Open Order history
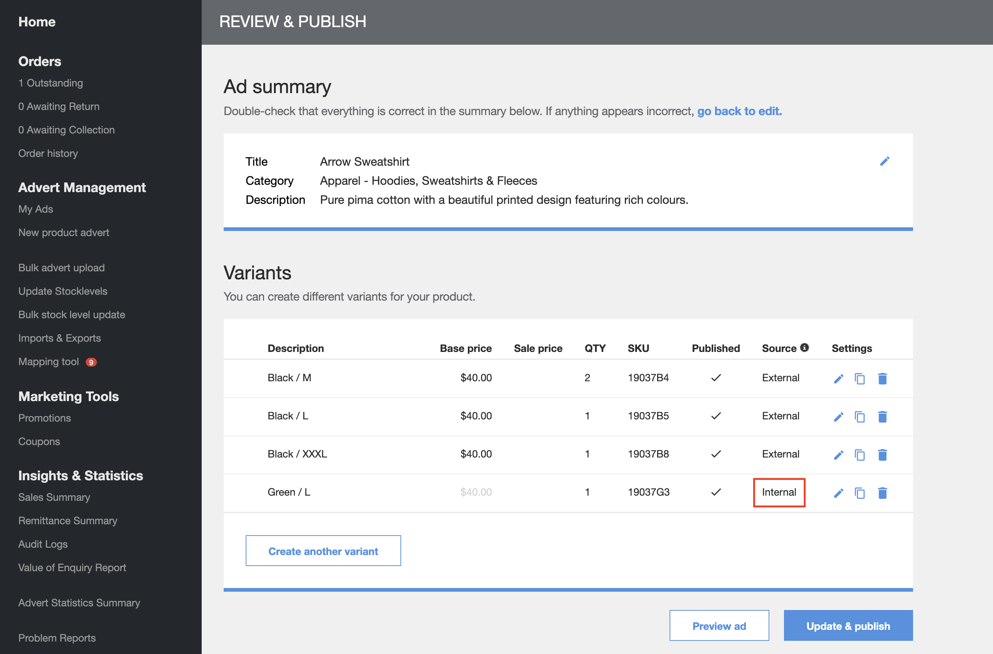993x654 pixels. pyautogui.click(x=48, y=153)
